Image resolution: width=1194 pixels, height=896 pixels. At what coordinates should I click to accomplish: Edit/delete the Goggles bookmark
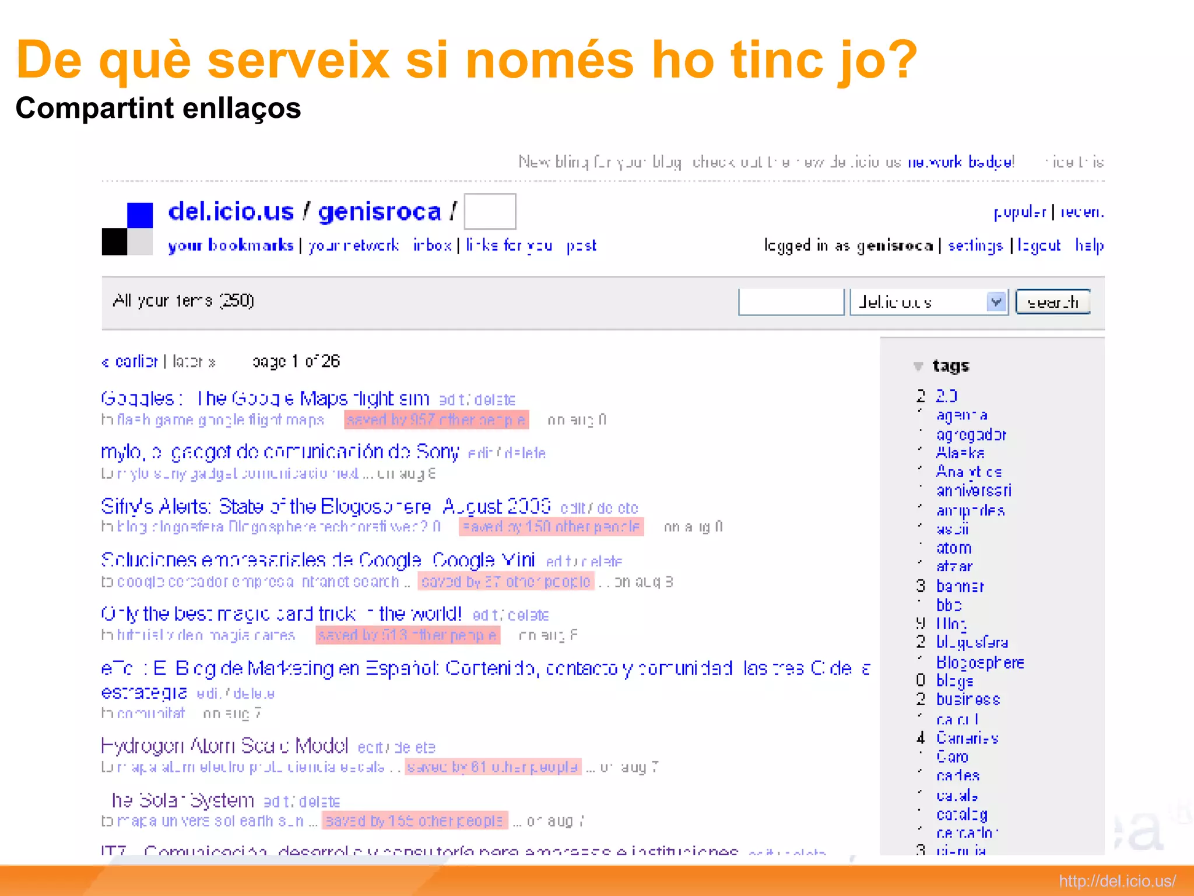(477, 400)
